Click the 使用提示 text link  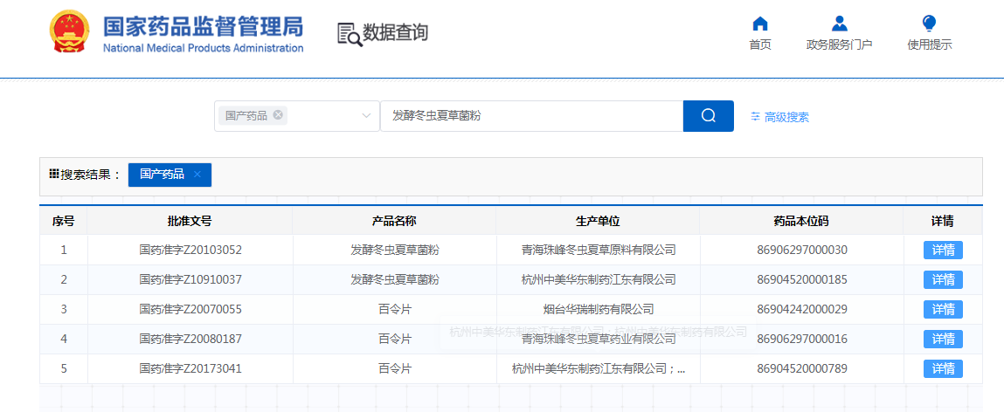click(x=929, y=45)
